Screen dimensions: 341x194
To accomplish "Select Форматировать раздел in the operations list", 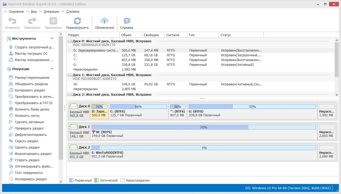I will [x=33, y=154].
